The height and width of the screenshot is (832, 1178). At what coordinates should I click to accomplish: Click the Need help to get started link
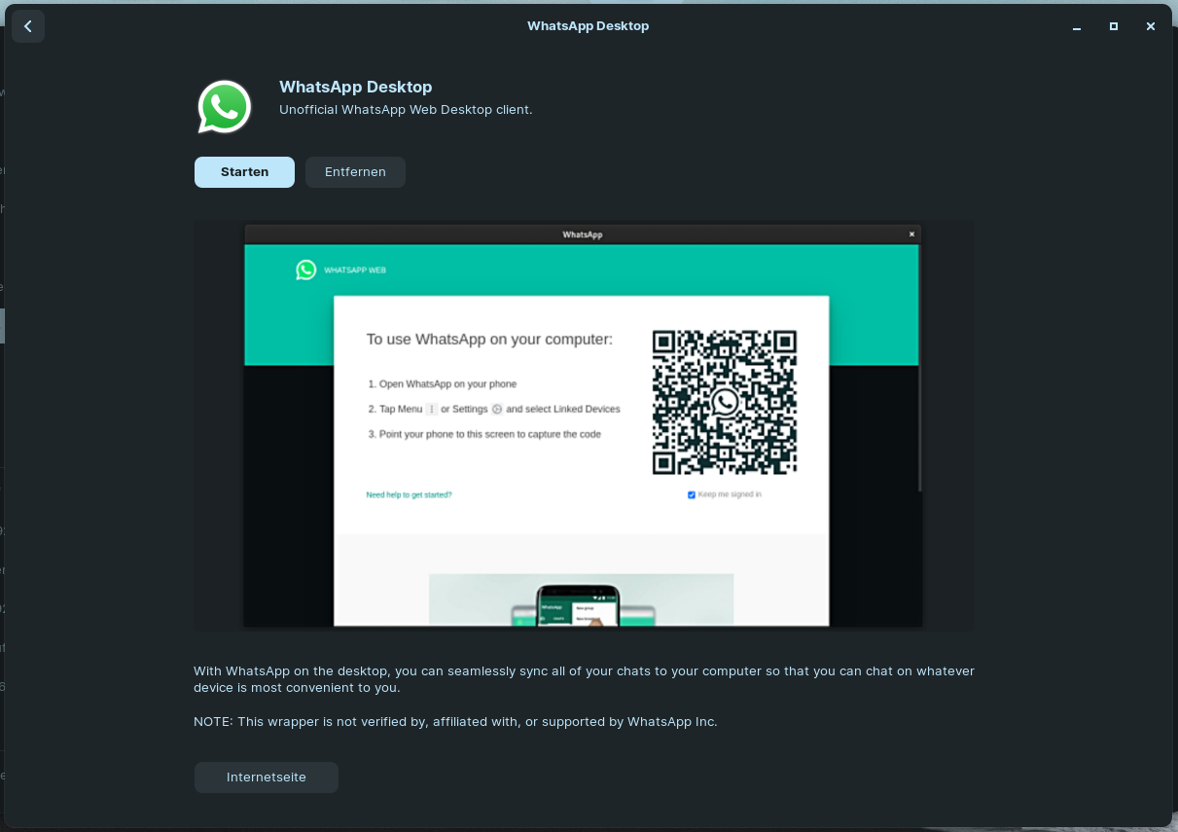[x=409, y=495]
